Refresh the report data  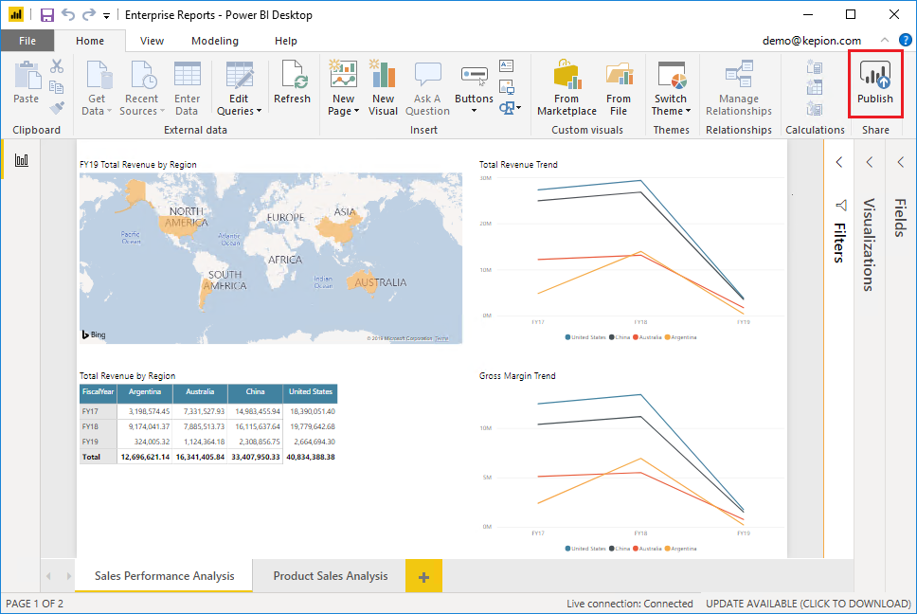tap(293, 81)
